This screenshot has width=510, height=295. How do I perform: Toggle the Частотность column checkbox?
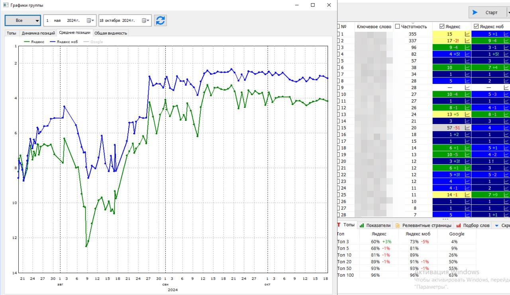398,27
